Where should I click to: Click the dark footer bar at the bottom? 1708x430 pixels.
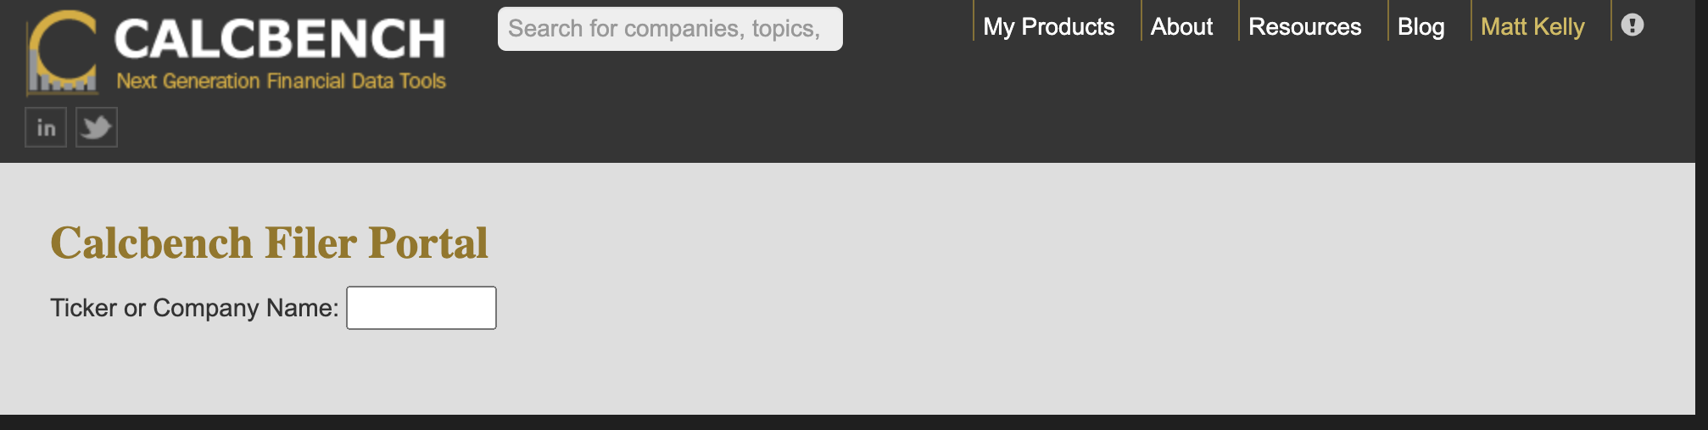pos(848,422)
